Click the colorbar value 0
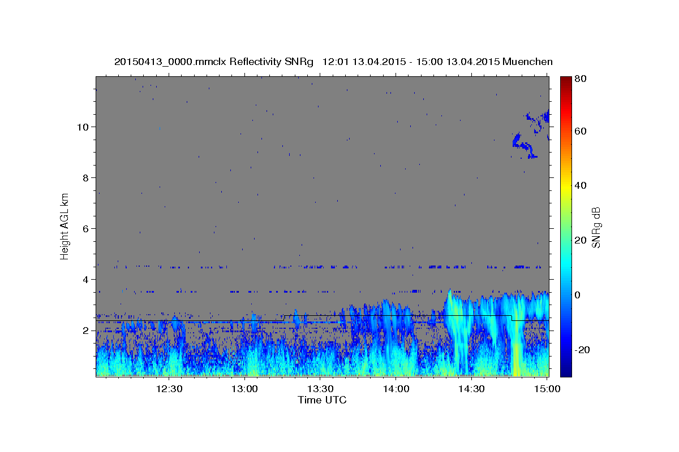This screenshot has height=452, width=679. click(578, 295)
